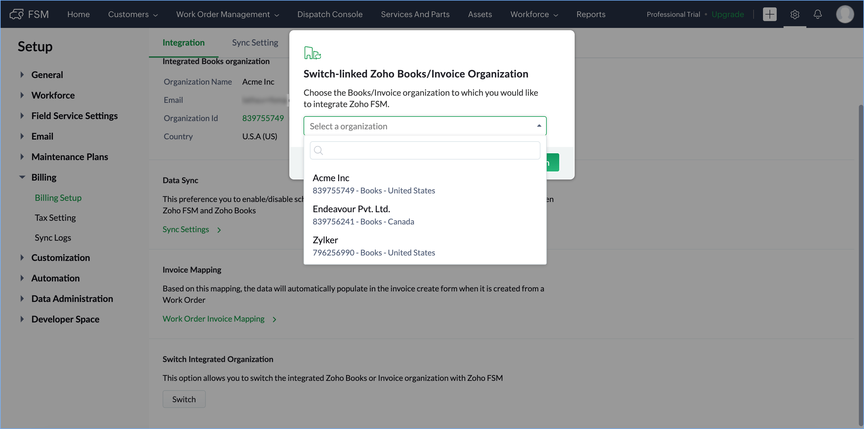
Task: Open the Customers menu dropdown
Action: (133, 15)
